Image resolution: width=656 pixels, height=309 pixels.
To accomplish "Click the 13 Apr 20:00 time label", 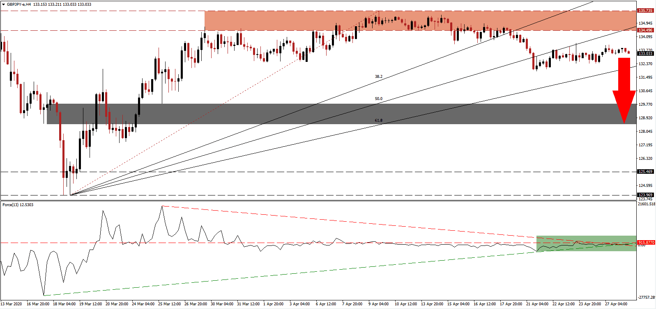I will (x=432, y=304).
